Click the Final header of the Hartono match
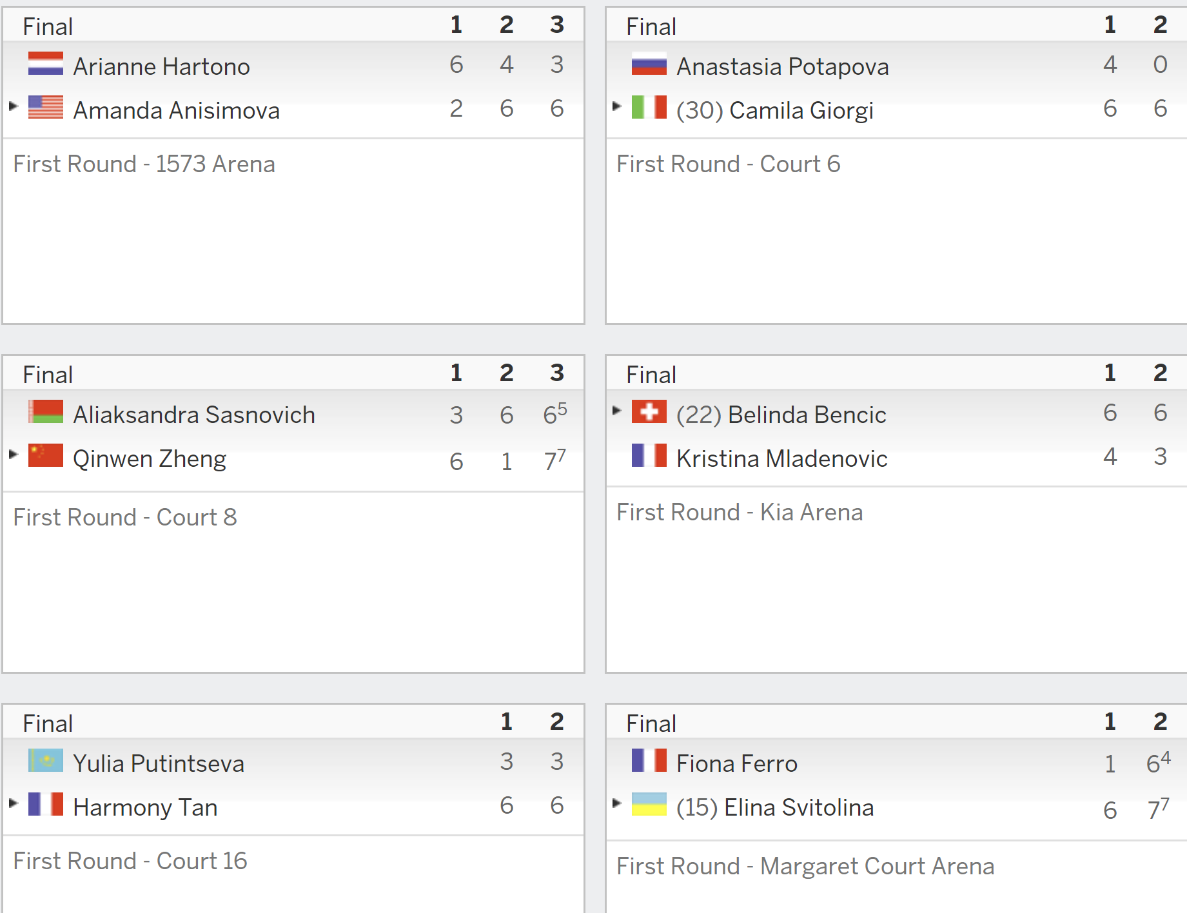 48,26
